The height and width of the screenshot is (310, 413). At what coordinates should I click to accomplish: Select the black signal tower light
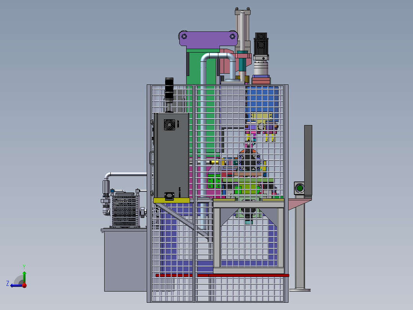(169, 90)
